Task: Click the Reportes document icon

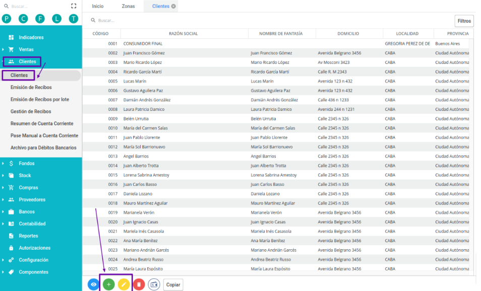Action: coord(12,236)
